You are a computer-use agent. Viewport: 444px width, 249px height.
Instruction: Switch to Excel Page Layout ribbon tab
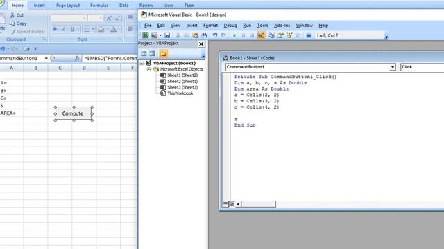pyautogui.click(x=68, y=6)
